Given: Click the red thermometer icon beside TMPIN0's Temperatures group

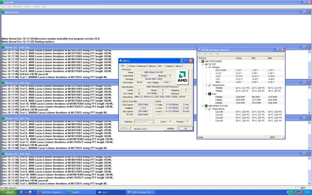Looking at the screenshot, I should point(210,85).
